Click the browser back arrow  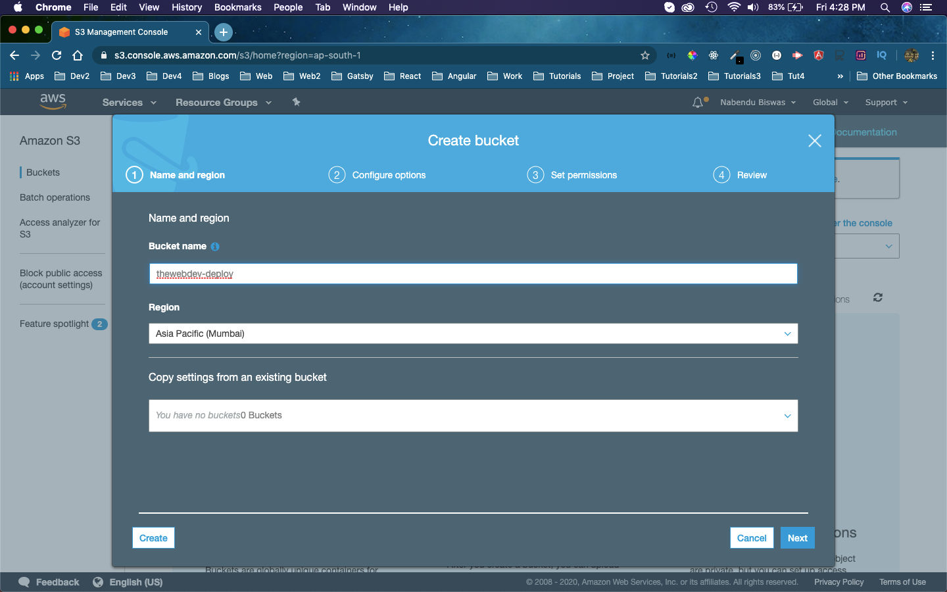(x=14, y=55)
